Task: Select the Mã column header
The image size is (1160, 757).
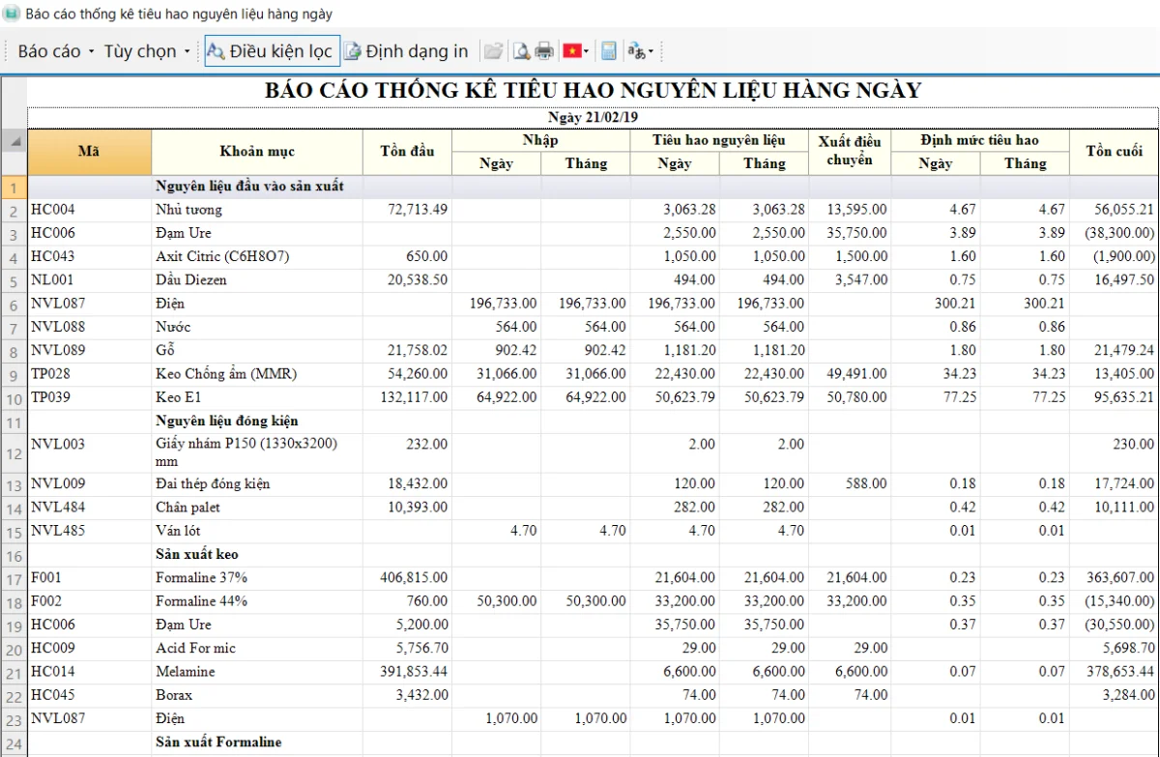Action: coord(89,152)
